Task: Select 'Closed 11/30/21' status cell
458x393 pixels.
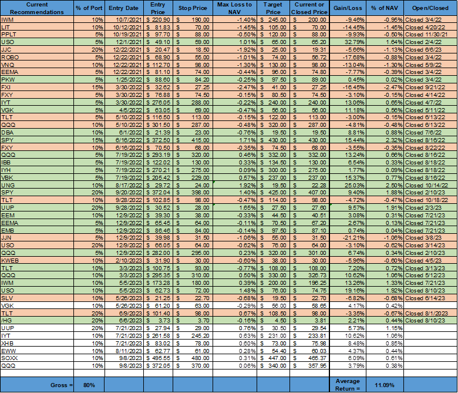Action: click(430, 35)
